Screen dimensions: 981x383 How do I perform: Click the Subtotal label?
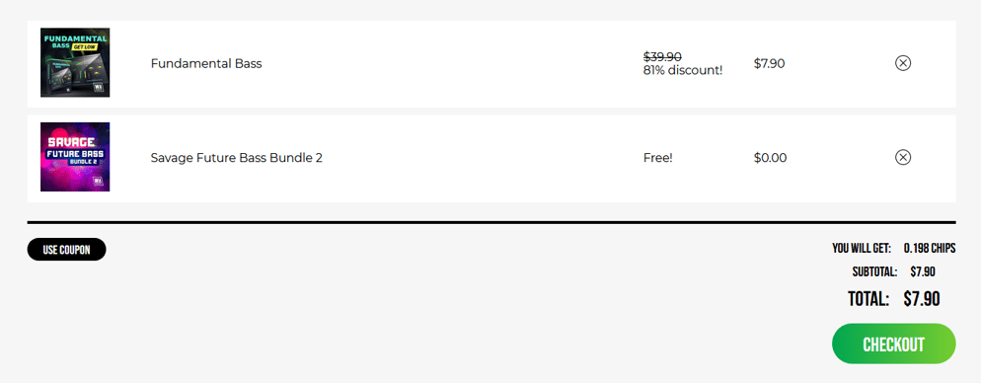pyautogui.click(x=874, y=271)
